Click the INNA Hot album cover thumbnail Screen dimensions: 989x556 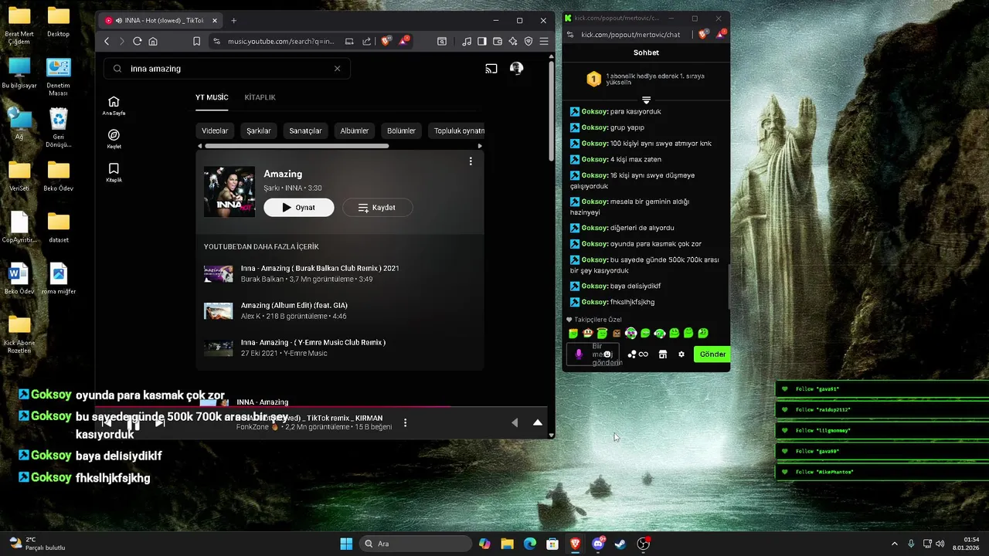[229, 192]
